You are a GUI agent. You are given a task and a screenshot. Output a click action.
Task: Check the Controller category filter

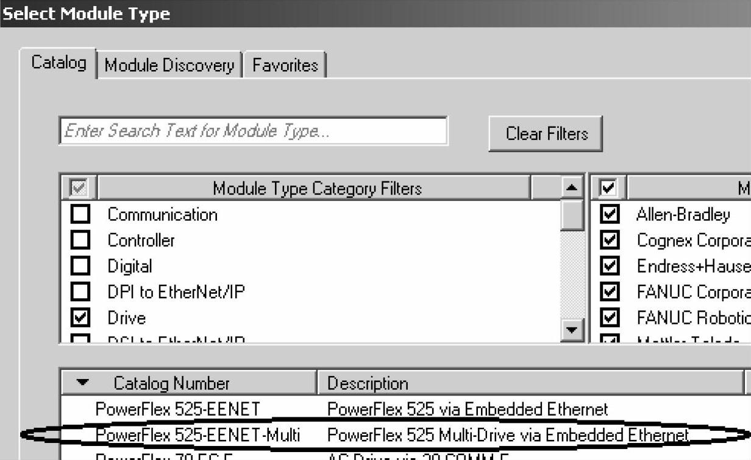[80, 240]
